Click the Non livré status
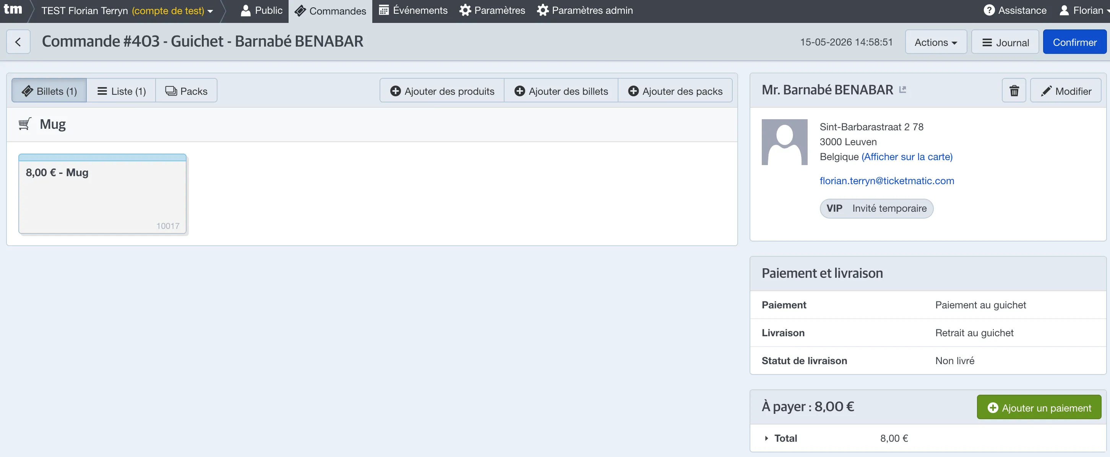The width and height of the screenshot is (1110, 457). coord(955,361)
